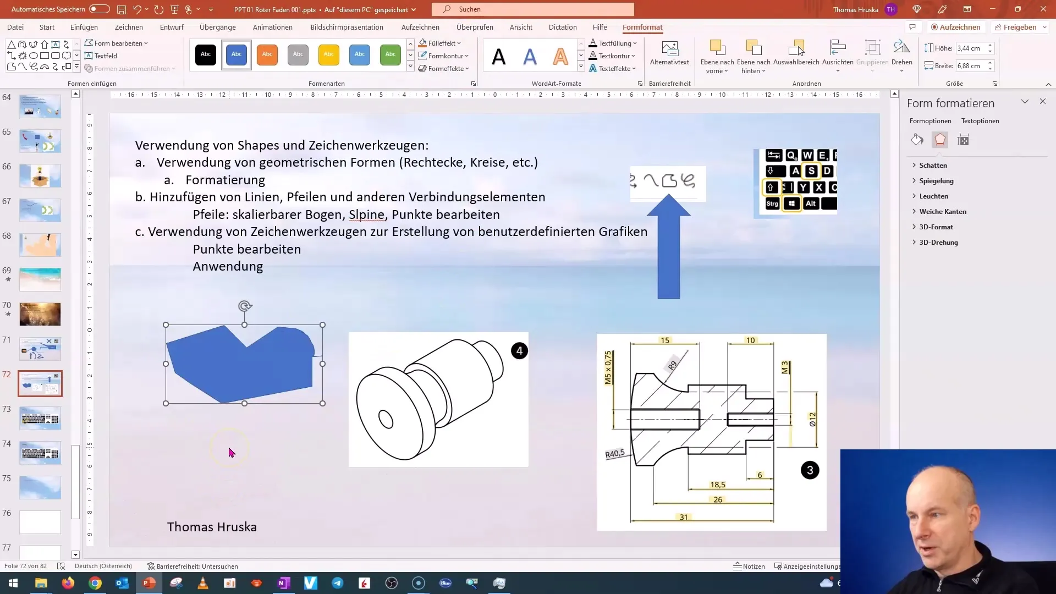The image size is (1056, 594).
Task: Open Form bearbeiten dropdown
Action: tap(116, 43)
